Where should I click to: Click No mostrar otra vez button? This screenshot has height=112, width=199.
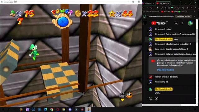tap(183, 16)
